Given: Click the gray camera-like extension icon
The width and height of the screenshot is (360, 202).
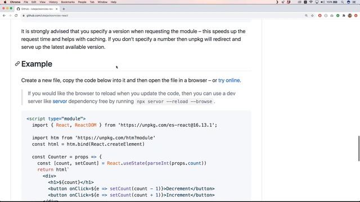Looking at the screenshot, I should click(332, 16).
